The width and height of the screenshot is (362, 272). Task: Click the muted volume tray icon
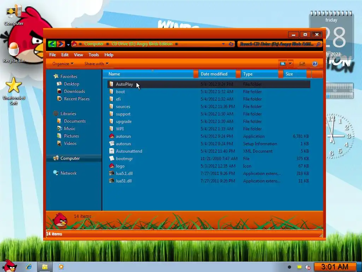click(x=308, y=267)
